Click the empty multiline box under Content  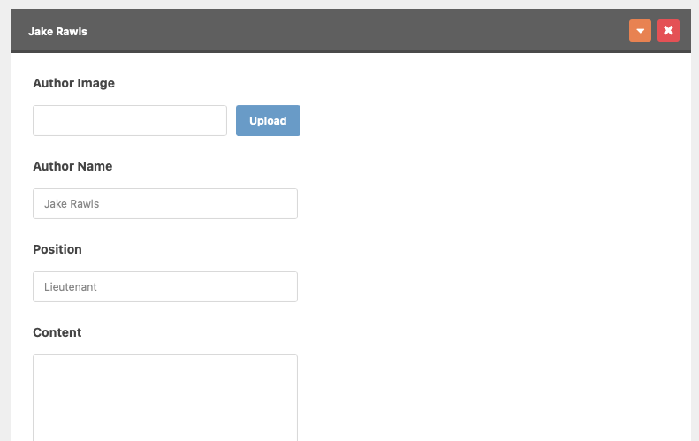[x=165, y=398]
